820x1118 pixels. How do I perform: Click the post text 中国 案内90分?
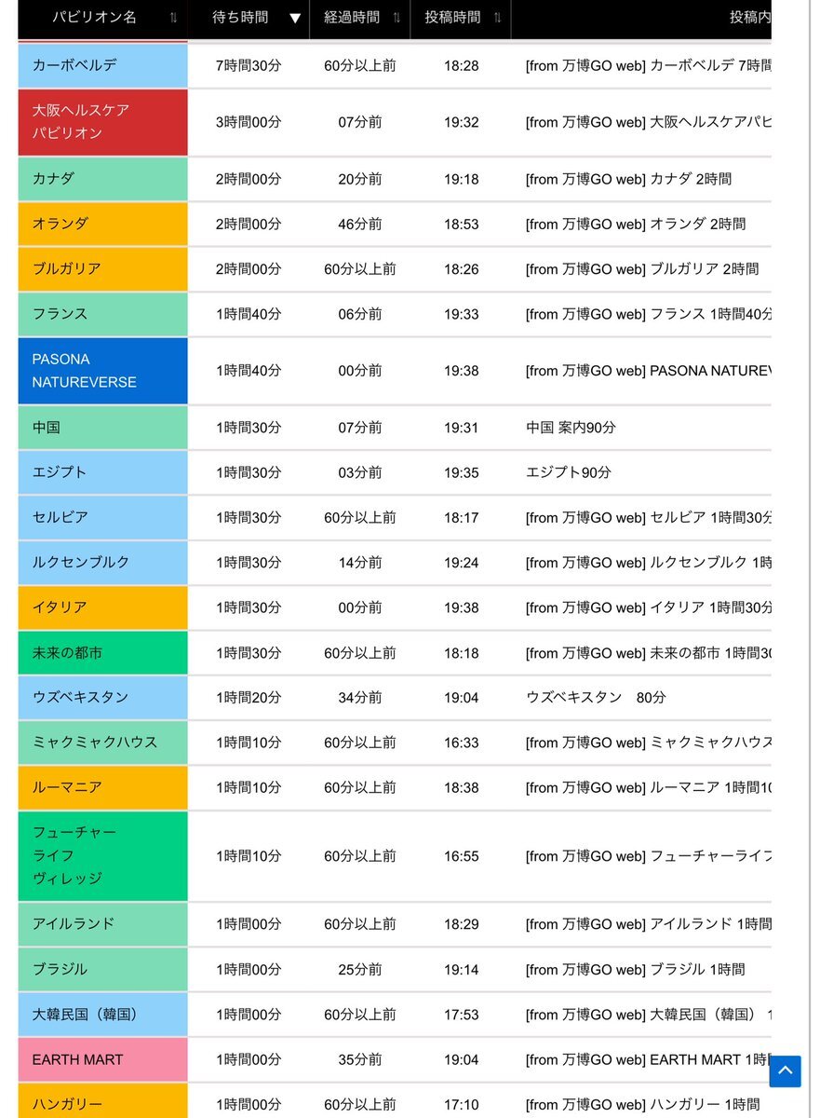point(571,428)
